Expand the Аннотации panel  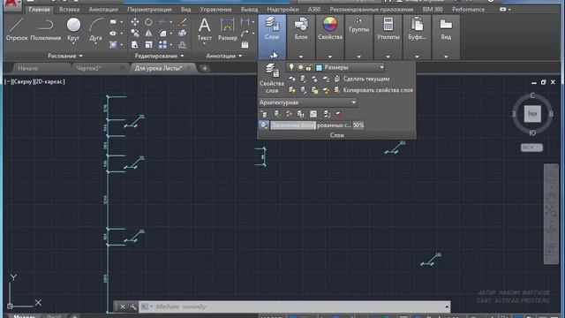click(x=223, y=56)
